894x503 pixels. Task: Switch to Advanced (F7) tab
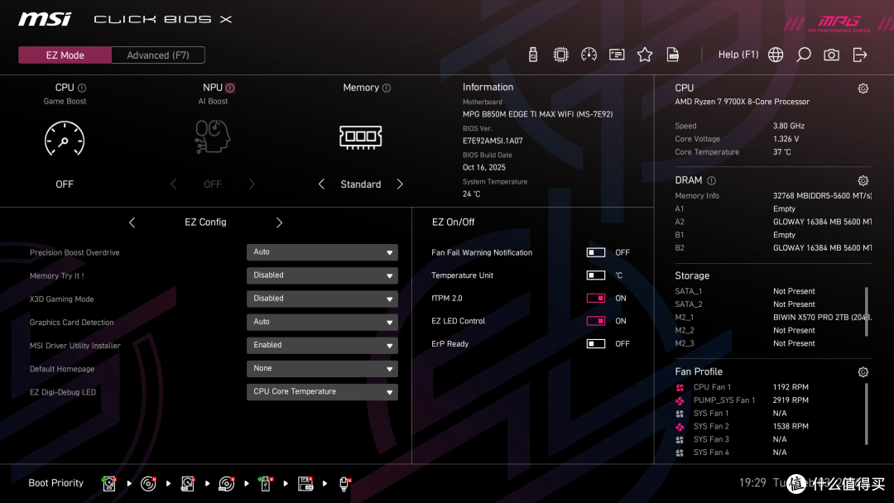(158, 55)
